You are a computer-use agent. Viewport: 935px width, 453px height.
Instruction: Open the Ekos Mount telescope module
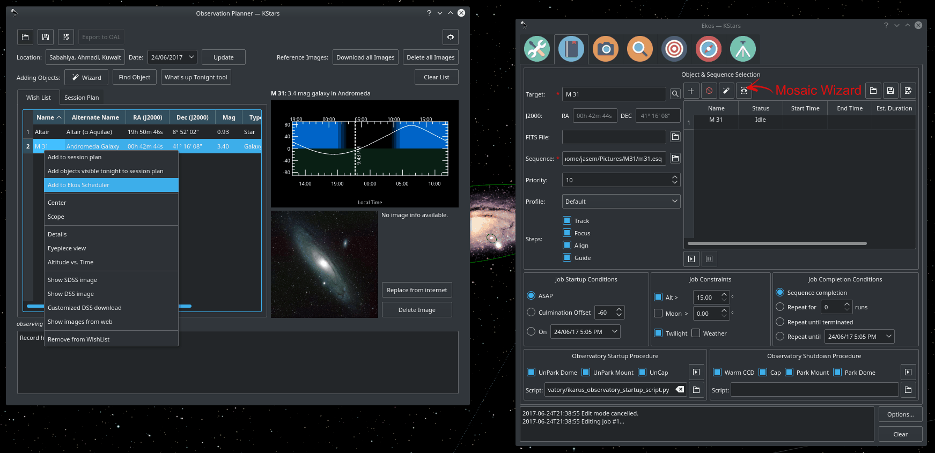click(x=742, y=49)
